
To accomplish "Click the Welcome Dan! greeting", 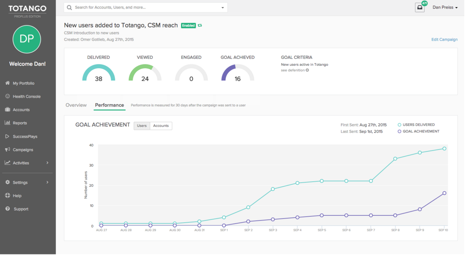I will pos(27,64).
